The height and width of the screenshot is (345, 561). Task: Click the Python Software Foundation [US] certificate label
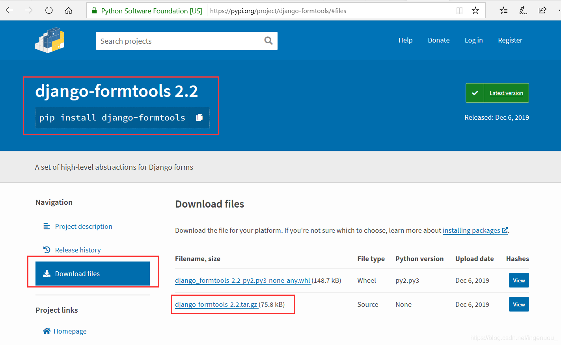point(151,11)
